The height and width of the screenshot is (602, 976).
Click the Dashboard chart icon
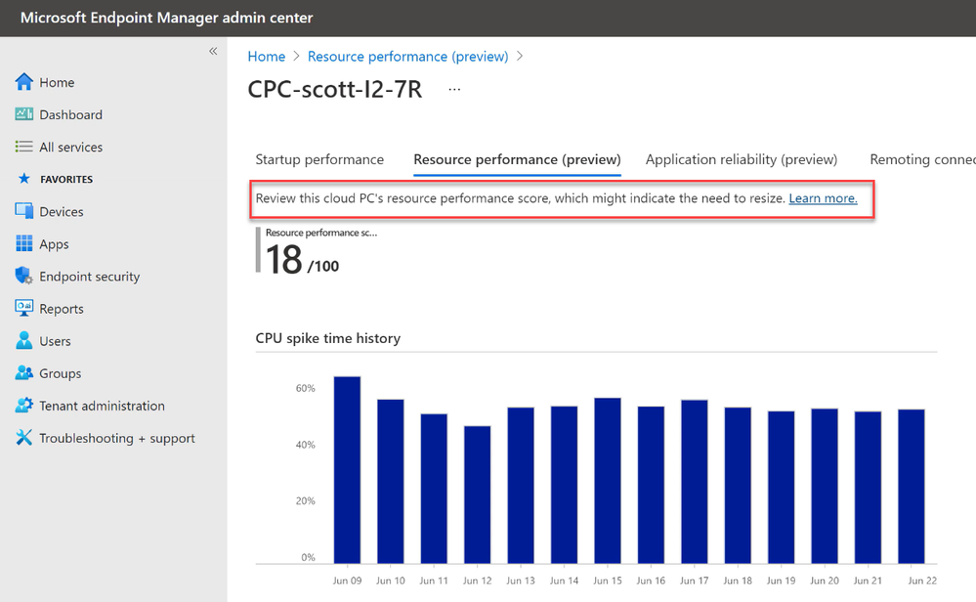click(x=24, y=114)
